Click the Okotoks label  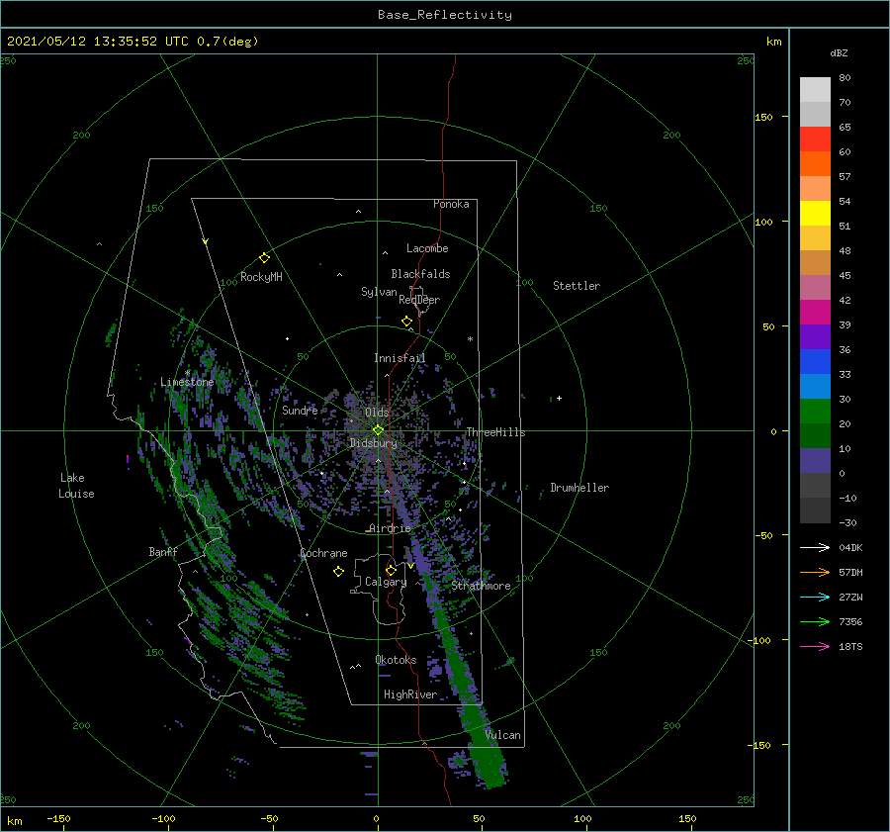396,660
